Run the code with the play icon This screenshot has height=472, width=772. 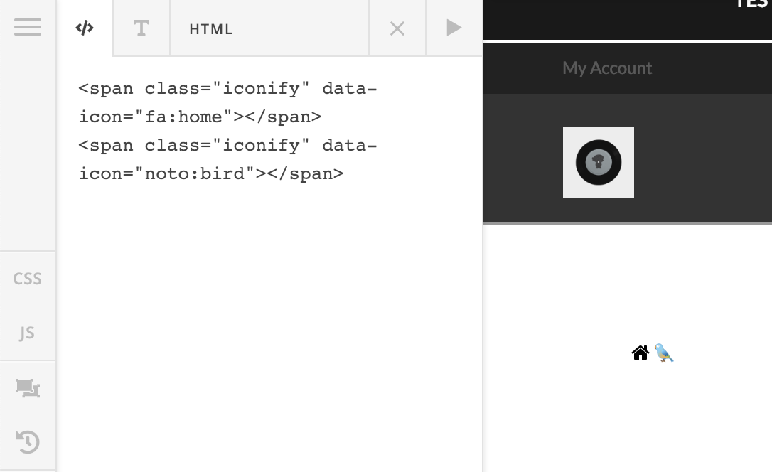(454, 28)
